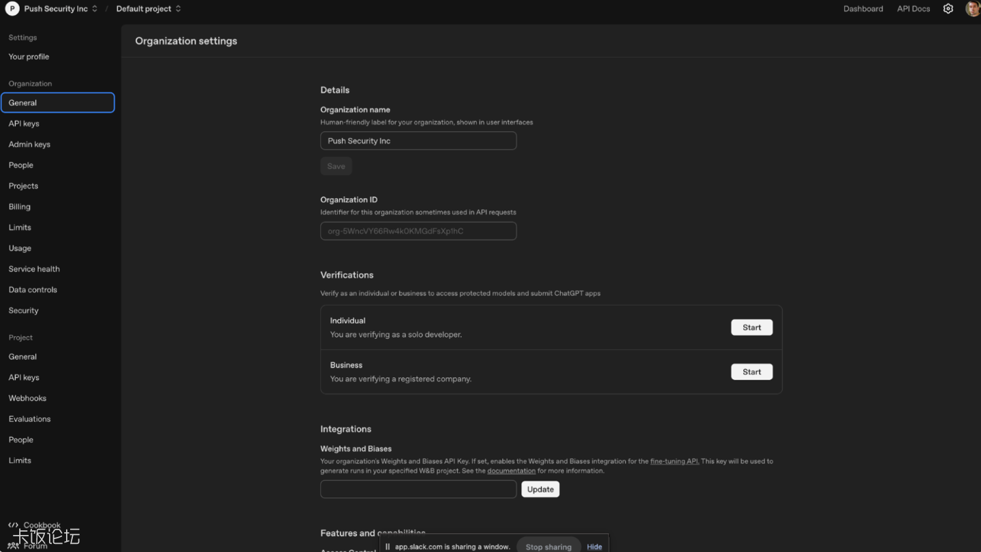The width and height of the screenshot is (981, 552).
Task: Focus the Organization name input field
Action: pyautogui.click(x=418, y=141)
